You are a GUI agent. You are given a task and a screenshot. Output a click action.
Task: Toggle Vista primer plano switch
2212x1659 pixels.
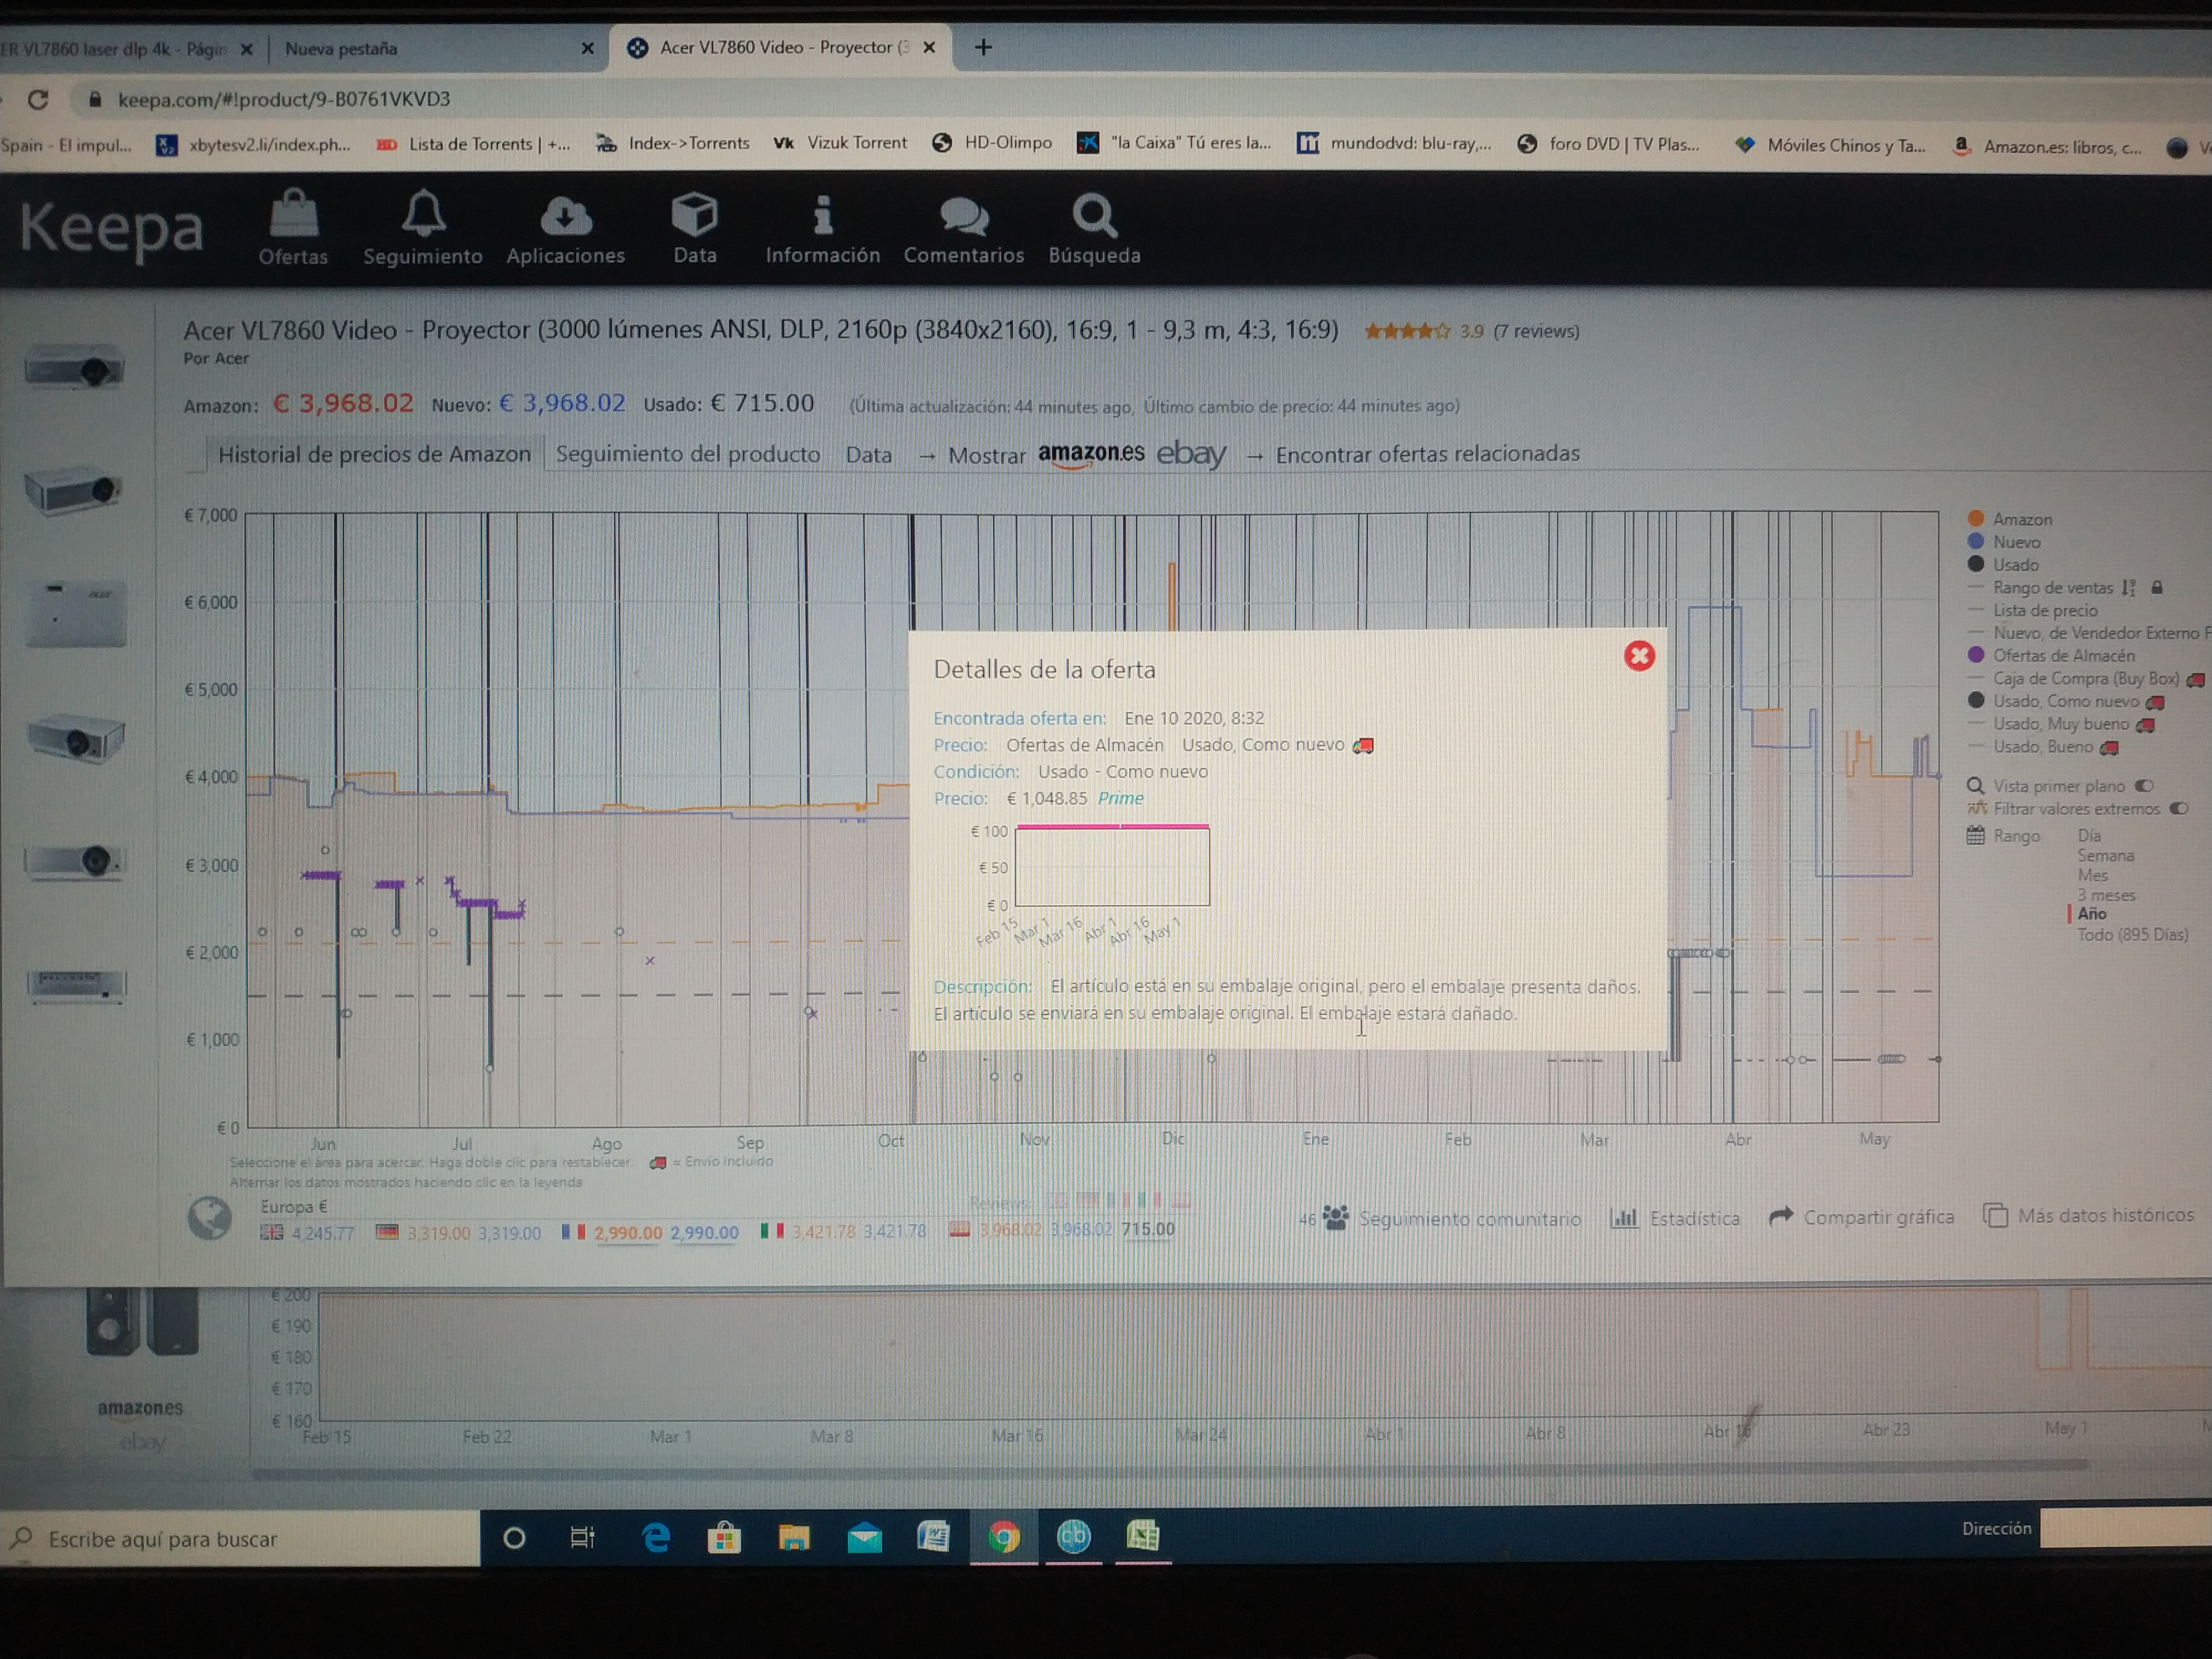(x=2144, y=786)
